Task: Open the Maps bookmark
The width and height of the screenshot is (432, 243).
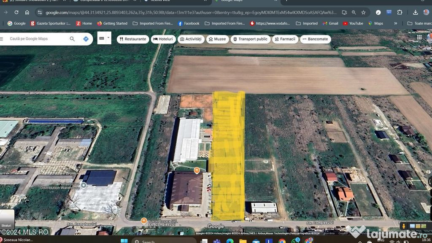Action: point(375,24)
